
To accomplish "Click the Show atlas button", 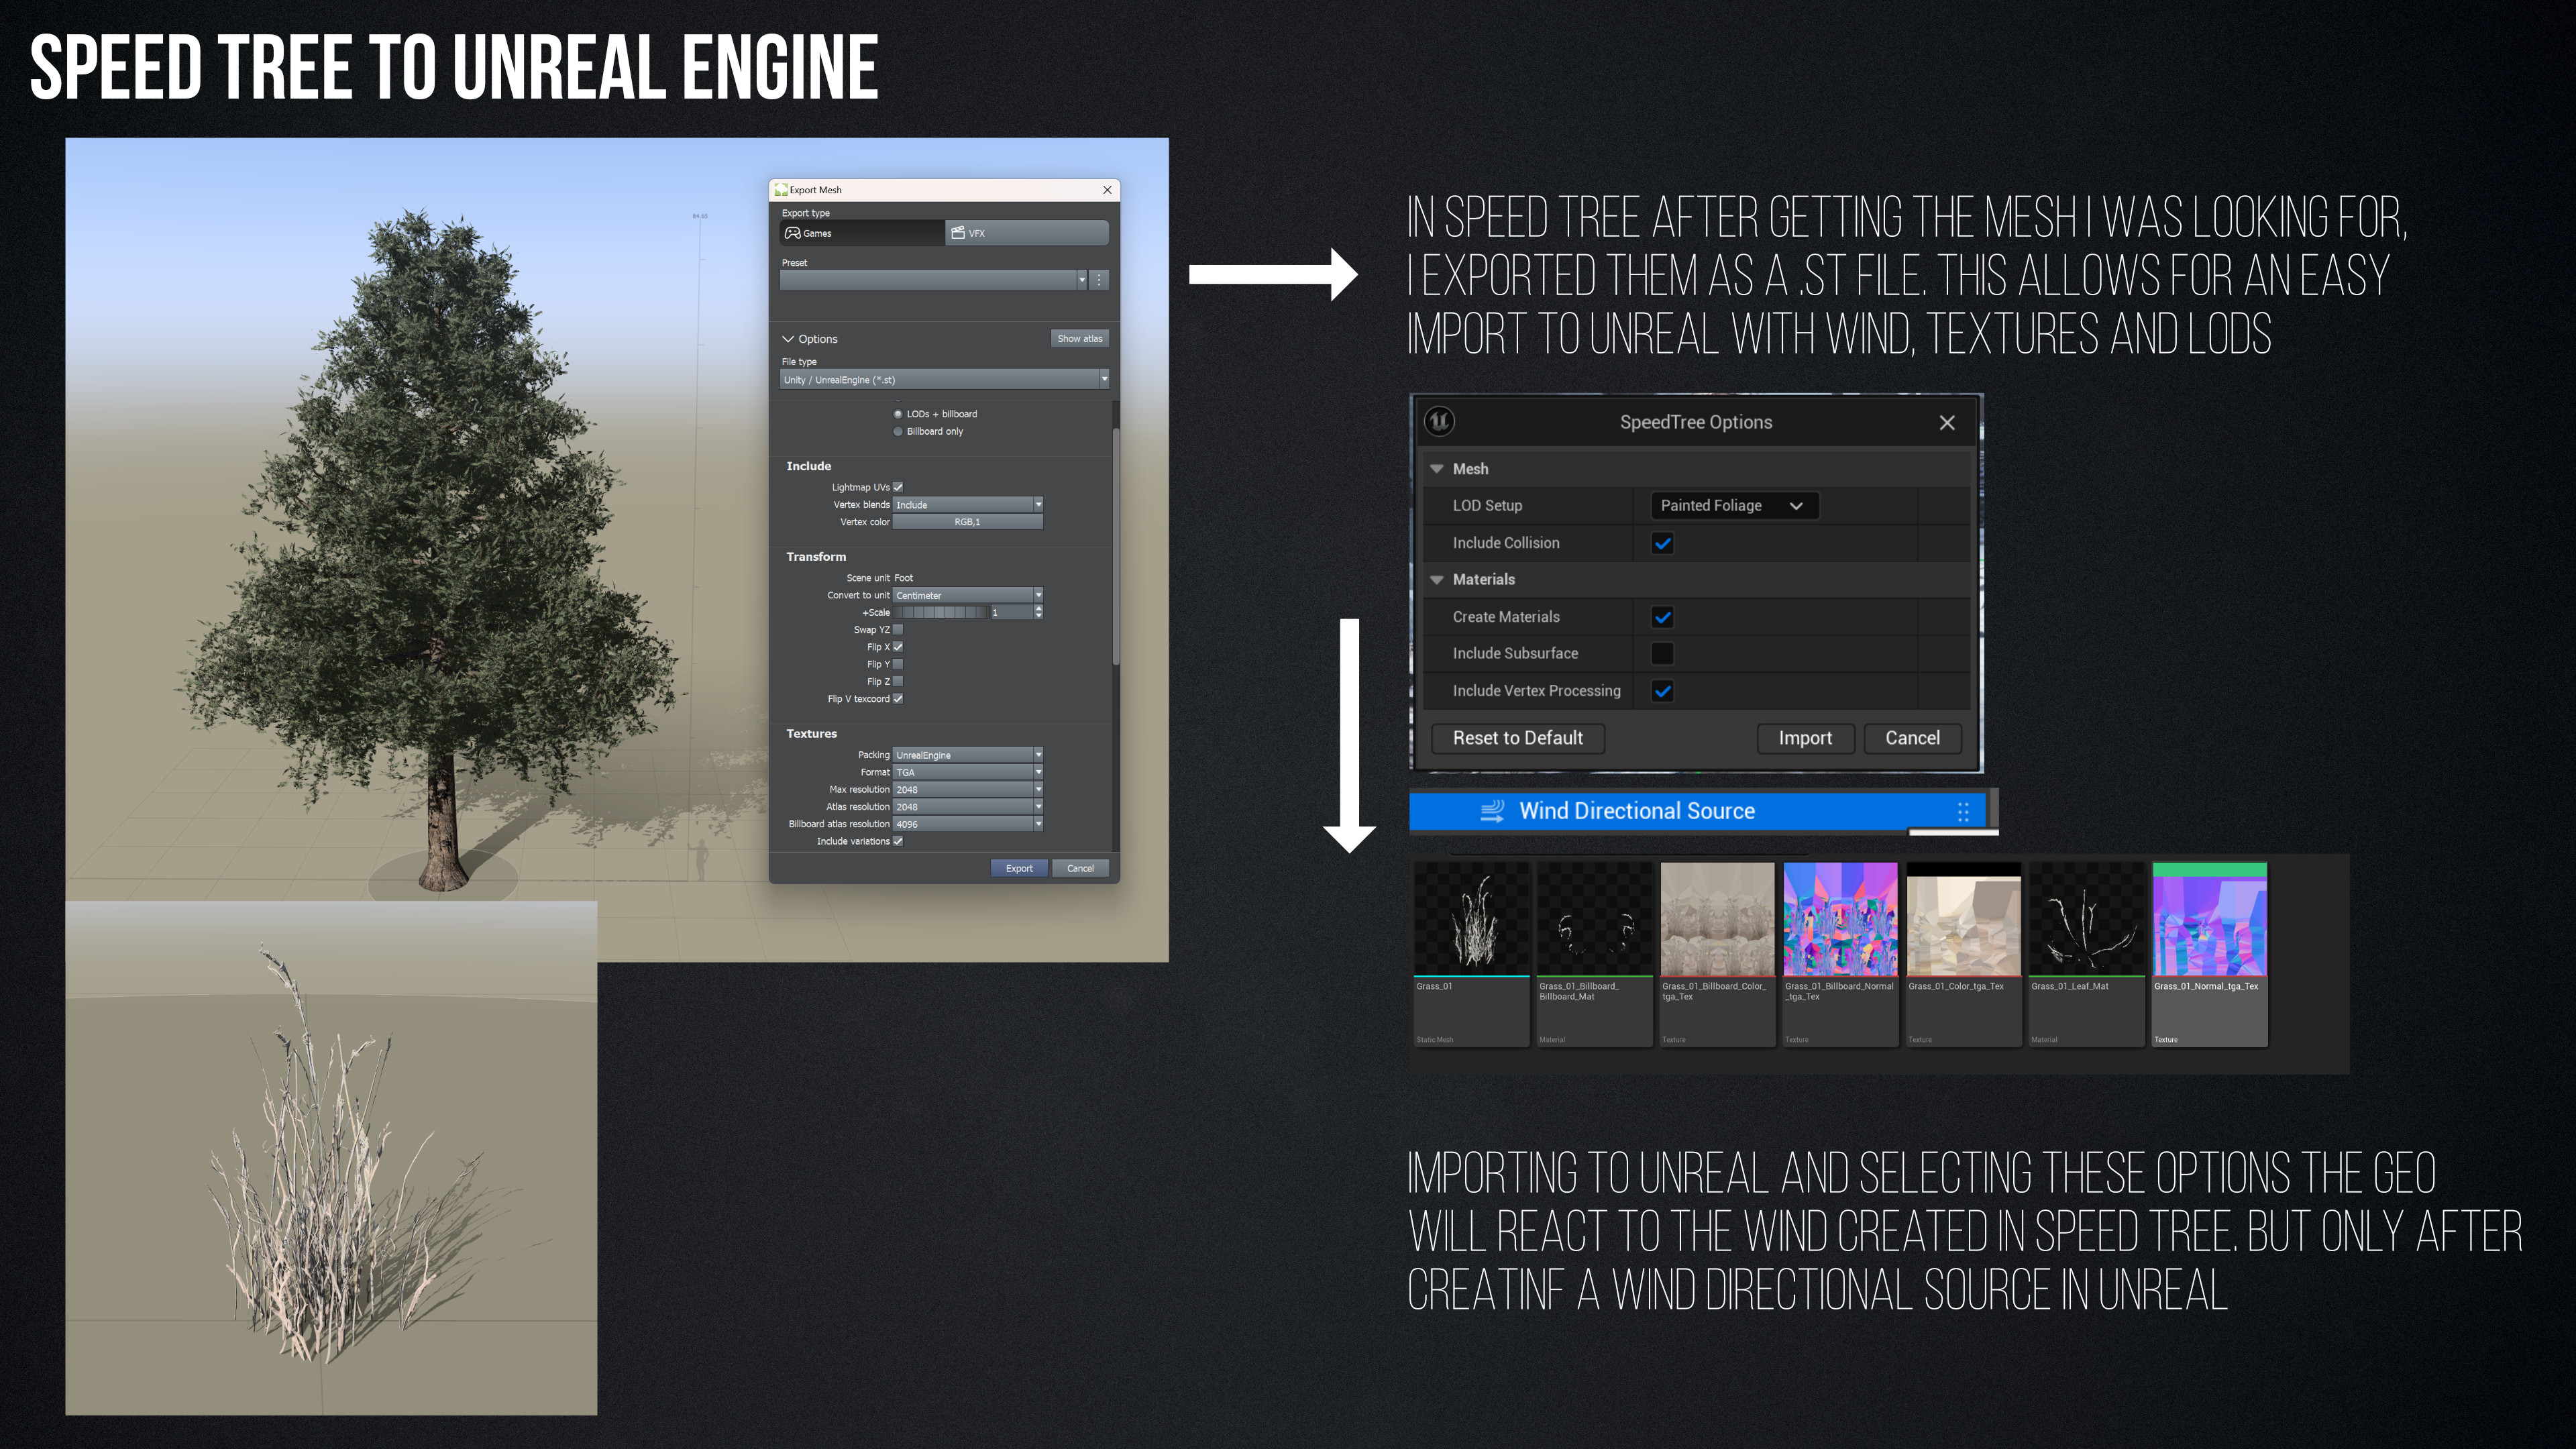I will (1079, 339).
